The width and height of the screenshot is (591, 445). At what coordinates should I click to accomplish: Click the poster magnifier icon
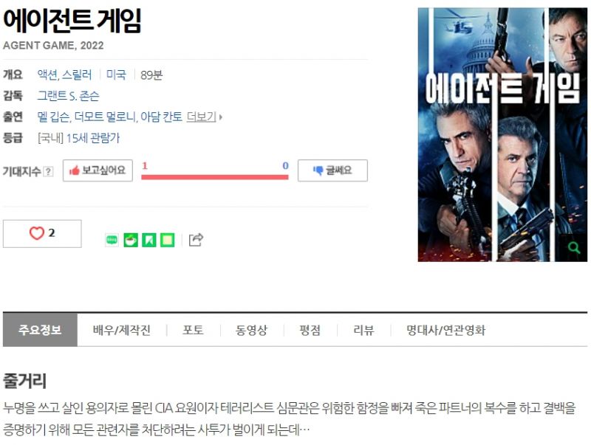574,248
